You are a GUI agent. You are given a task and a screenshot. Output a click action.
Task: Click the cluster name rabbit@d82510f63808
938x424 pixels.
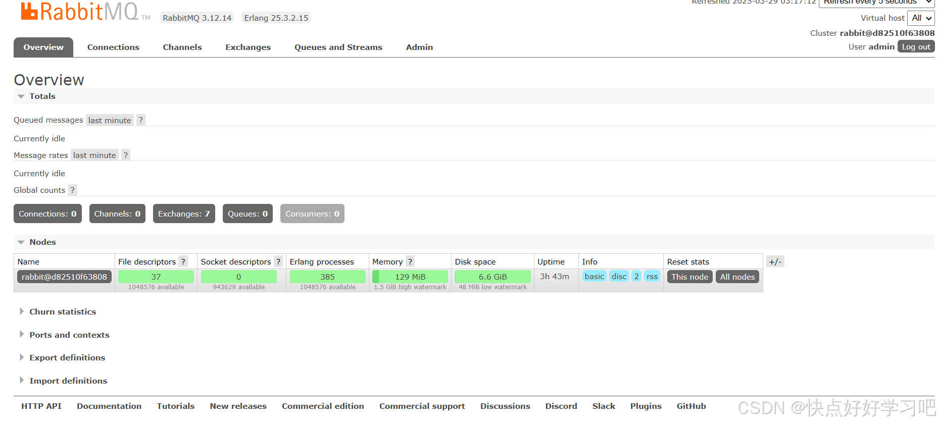click(887, 33)
